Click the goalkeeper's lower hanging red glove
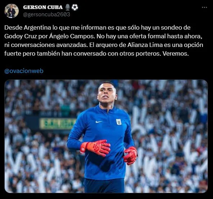 [131, 156]
